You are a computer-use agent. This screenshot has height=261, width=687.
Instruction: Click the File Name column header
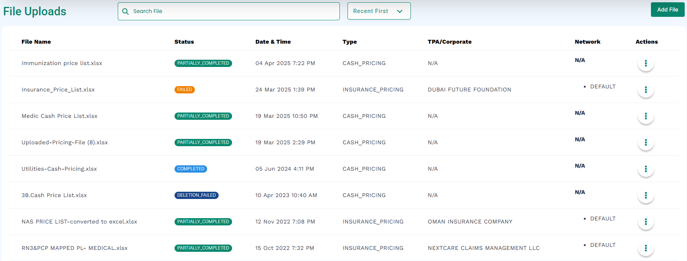[x=36, y=42]
